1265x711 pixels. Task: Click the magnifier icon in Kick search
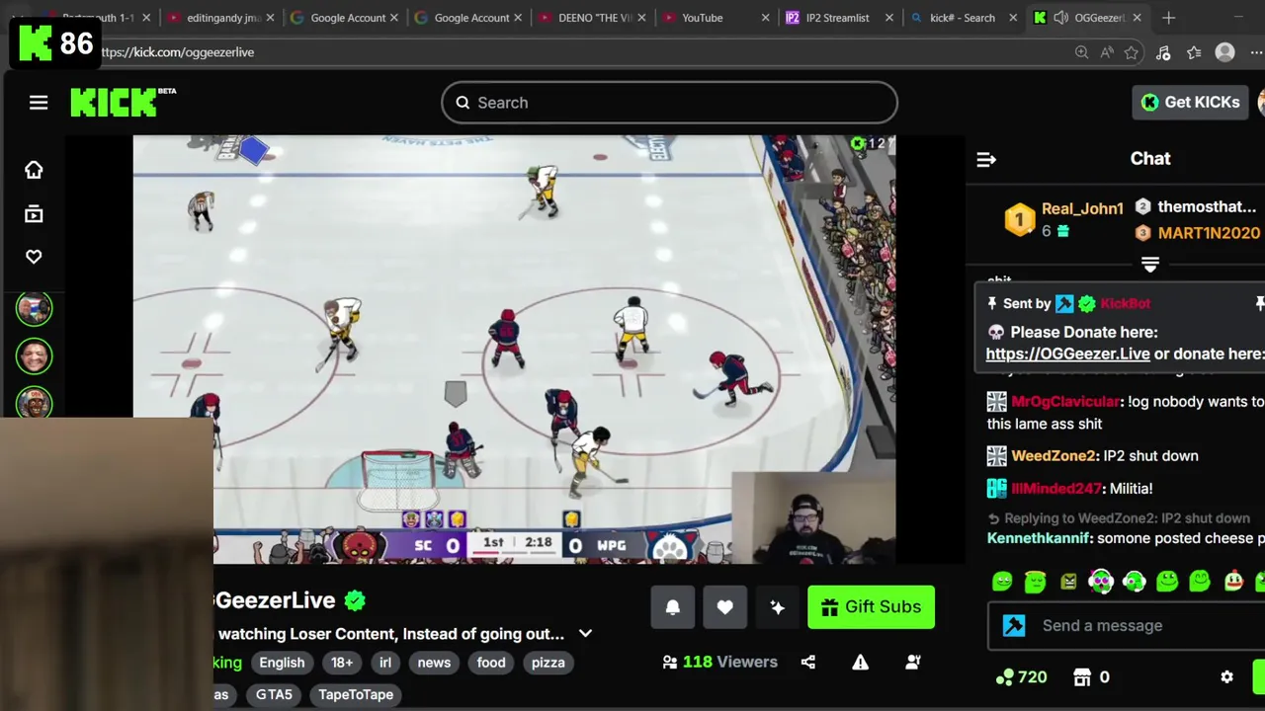coord(463,103)
